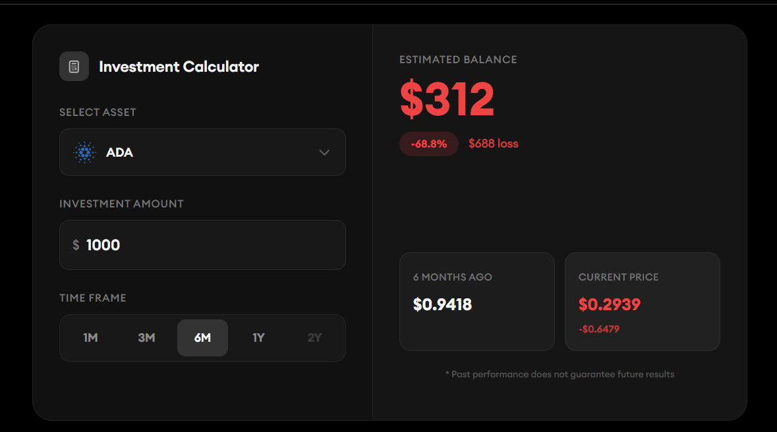Click the -68.8% percentage badge
This screenshot has width=777, height=432.
click(428, 144)
